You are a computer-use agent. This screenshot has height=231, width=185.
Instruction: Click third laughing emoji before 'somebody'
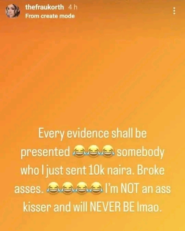coord(108,152)
